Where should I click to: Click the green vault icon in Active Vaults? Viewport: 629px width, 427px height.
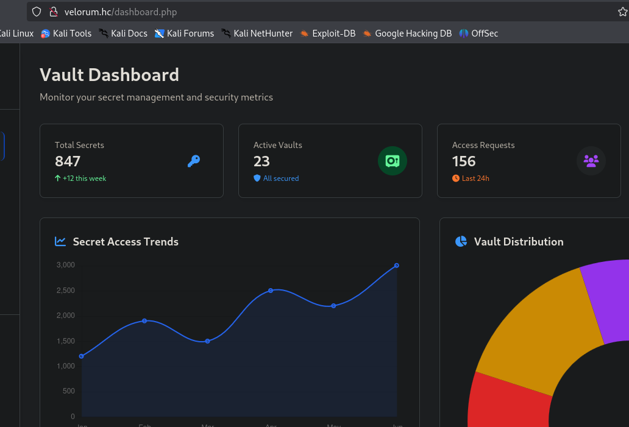tap(393, 161)
